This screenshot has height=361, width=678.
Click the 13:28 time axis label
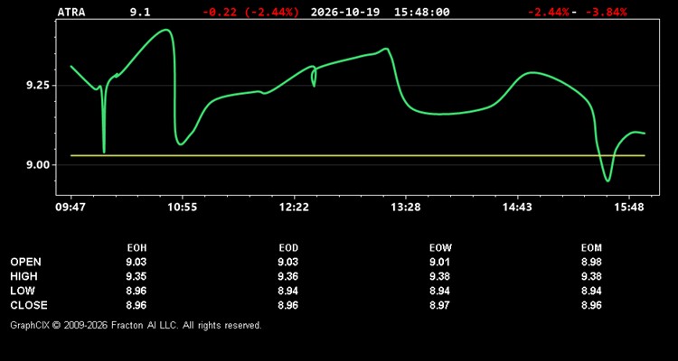click(x=406, y=208)
